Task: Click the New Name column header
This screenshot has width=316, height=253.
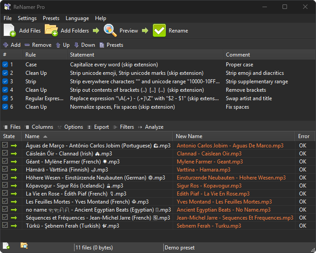Action: [234, 136]
